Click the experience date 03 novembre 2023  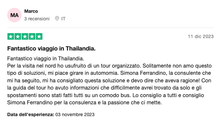pos(75,114)
